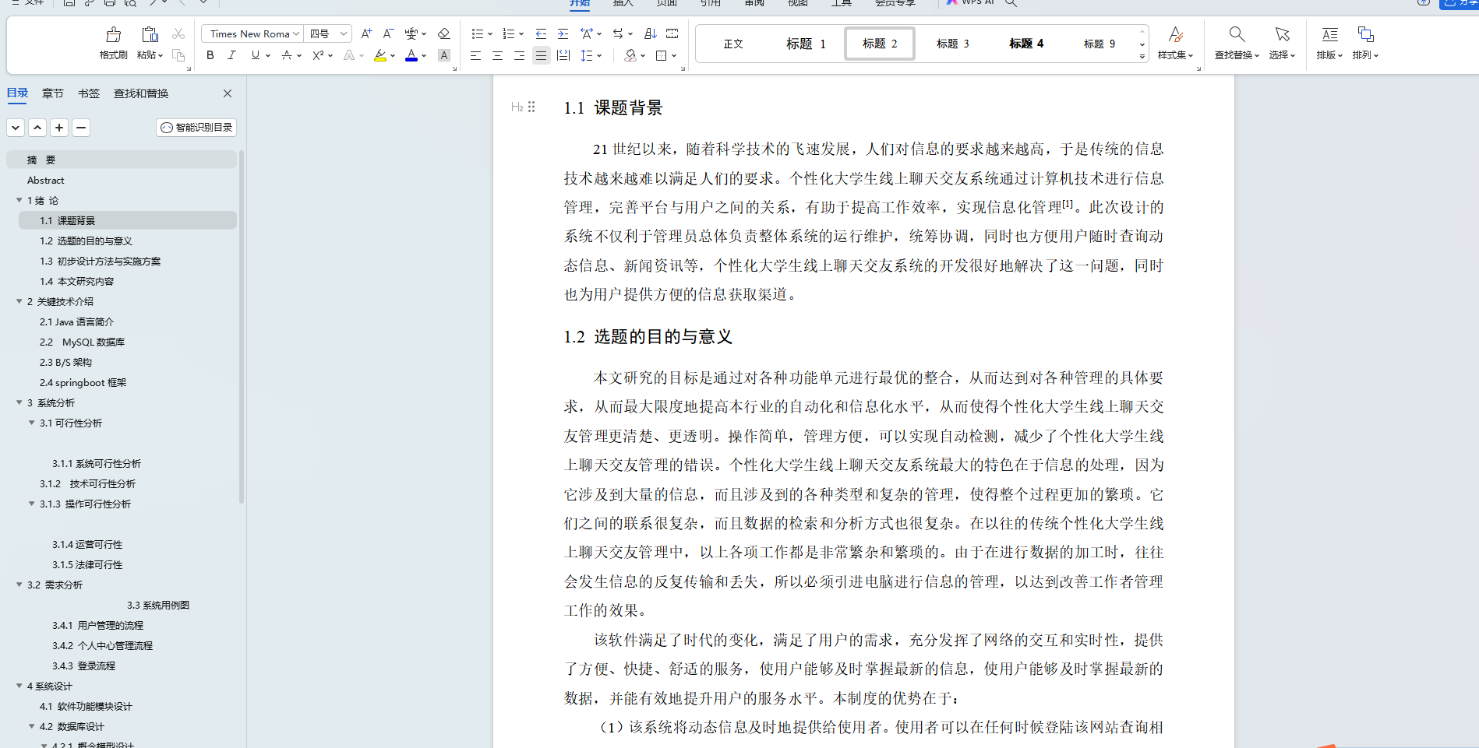
Task: Click the sort icon in the ribbon
Action: (x=650, y=33)
